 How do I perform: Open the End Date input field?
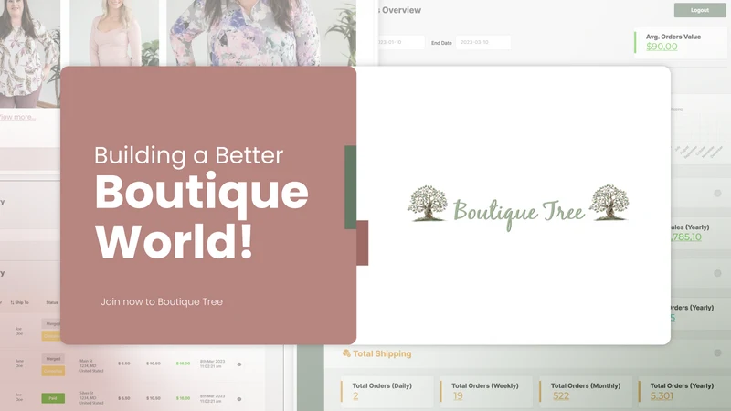pyautogui.click(x=483, y=42)
